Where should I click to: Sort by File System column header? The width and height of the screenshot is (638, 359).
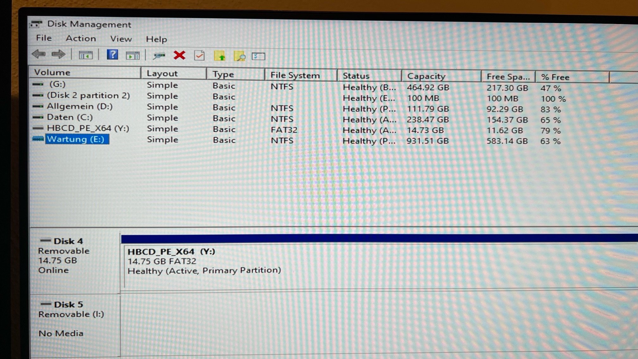[295, 75]
